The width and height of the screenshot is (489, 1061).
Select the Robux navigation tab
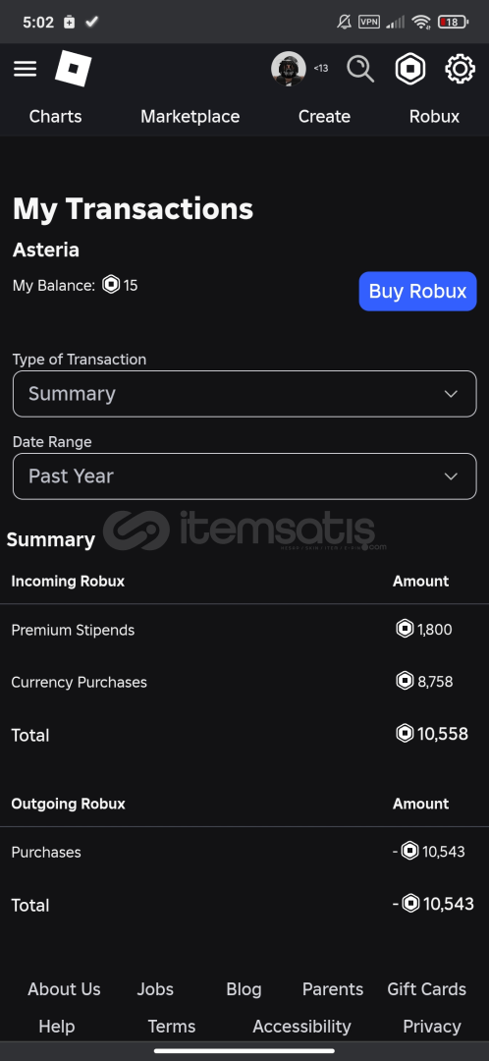pyautogui.click(x=434, y=116)
